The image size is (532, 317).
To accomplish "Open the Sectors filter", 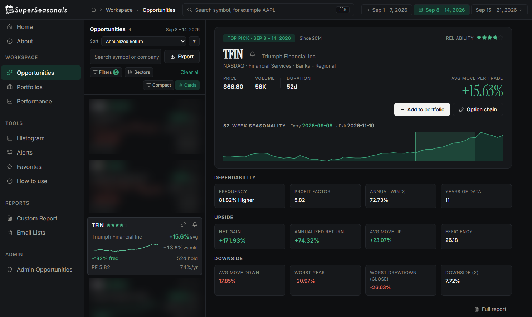I will (139, 72).
